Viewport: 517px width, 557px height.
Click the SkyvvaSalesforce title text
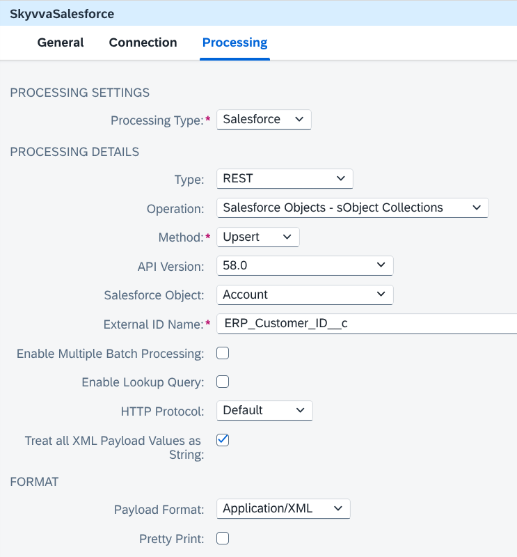click(62, 14)
